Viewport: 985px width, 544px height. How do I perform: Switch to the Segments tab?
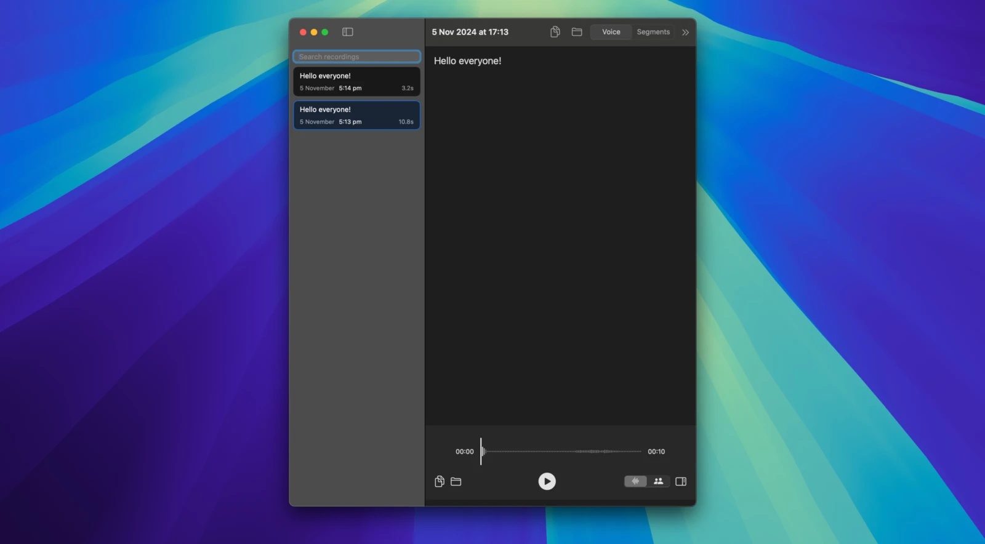click(x=653, y=32)
